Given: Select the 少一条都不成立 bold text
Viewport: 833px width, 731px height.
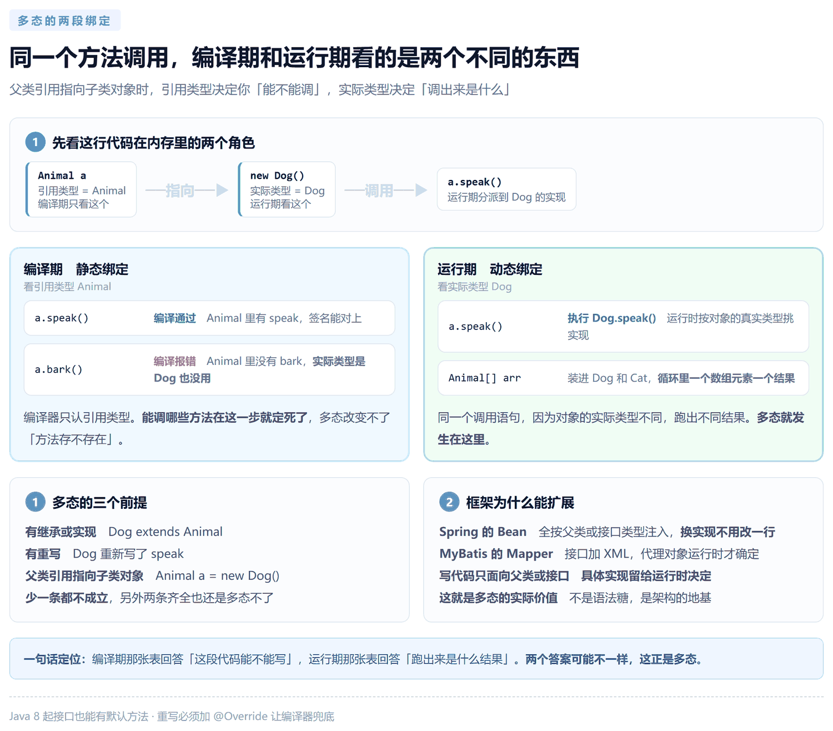Looking at the screenshot, I should [66, 598].
